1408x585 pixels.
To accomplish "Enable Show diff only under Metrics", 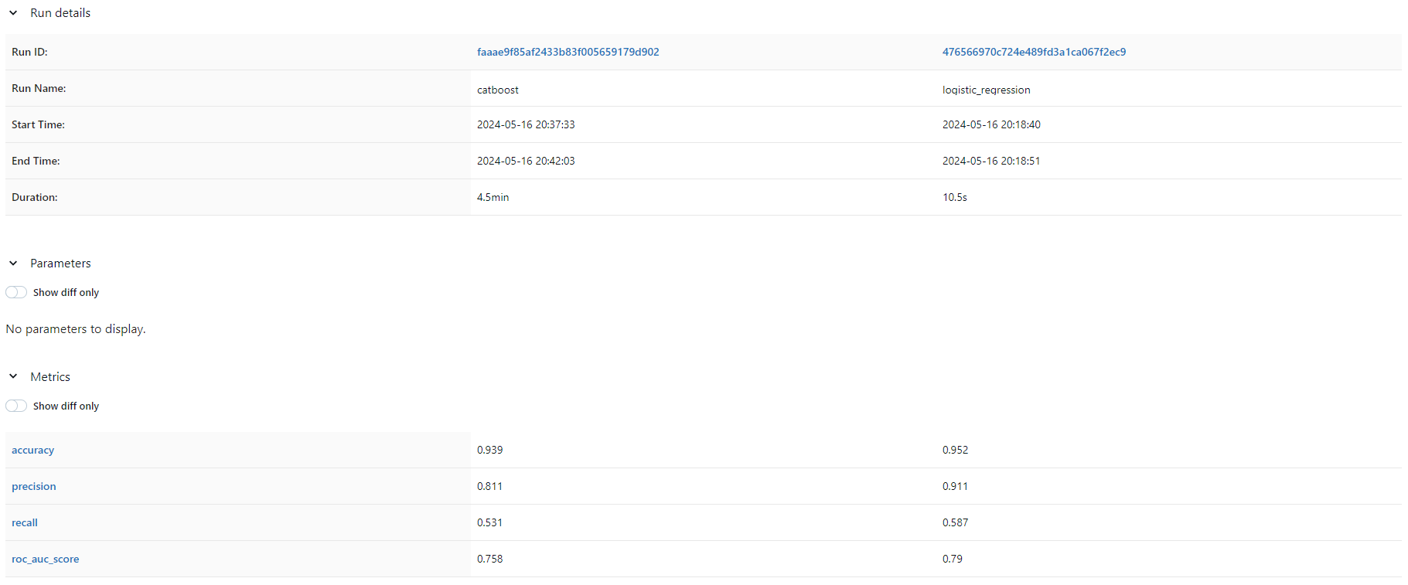I will click(16, 406).
